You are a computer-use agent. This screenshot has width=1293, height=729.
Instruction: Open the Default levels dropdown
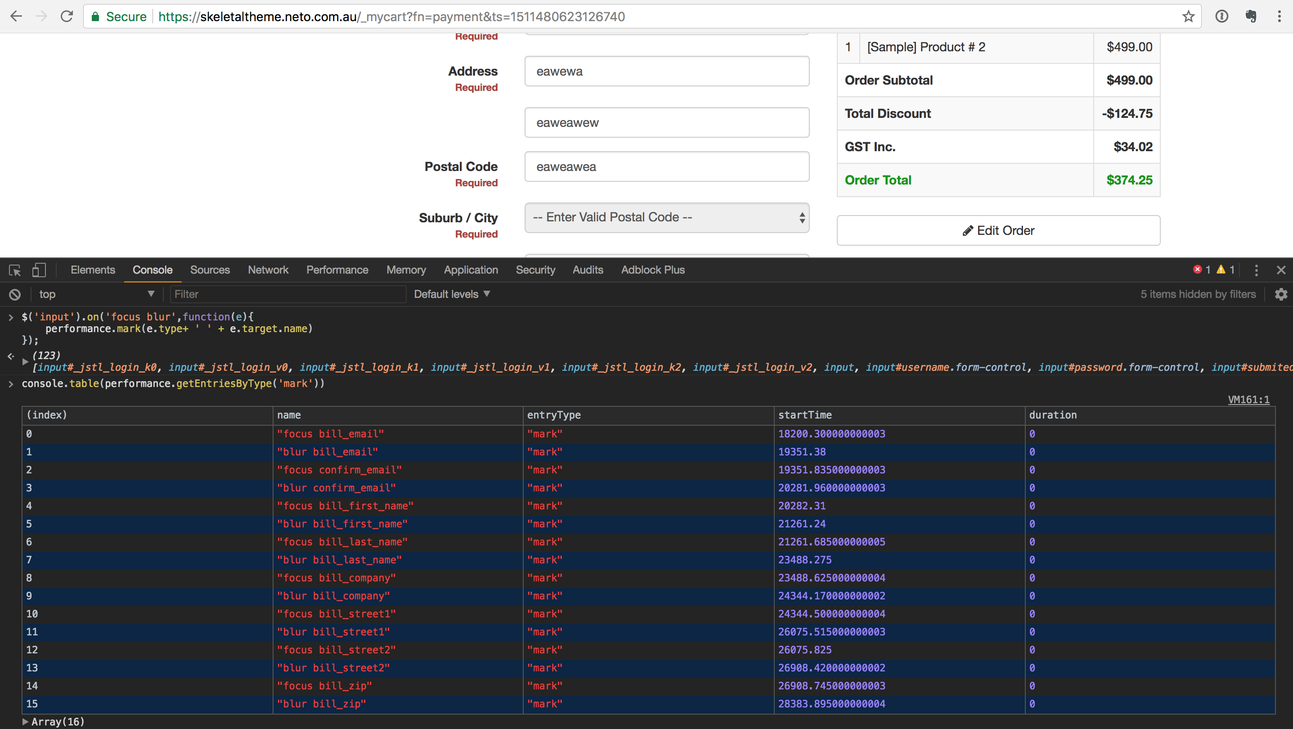click(451, 295)
